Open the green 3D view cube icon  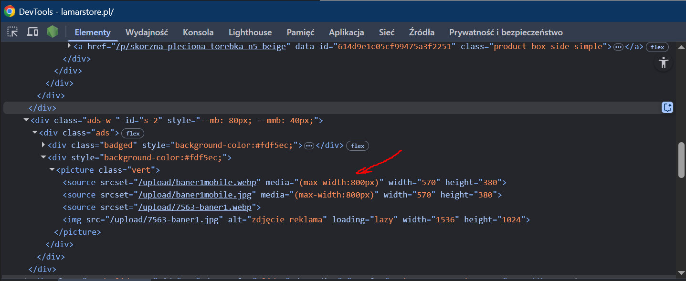(x=52, y=32)
